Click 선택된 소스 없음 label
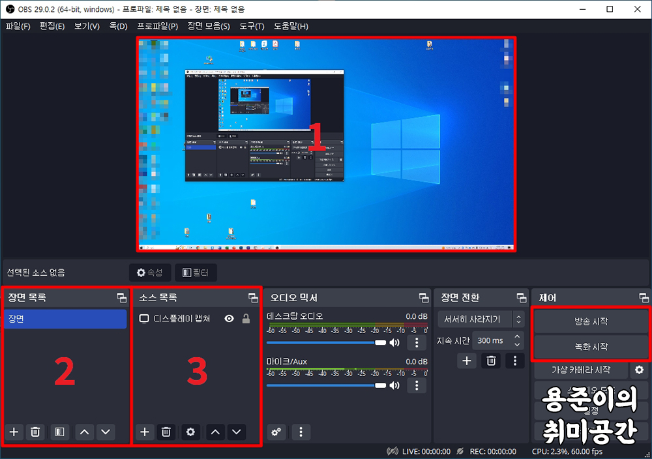 tap(36, 273)
